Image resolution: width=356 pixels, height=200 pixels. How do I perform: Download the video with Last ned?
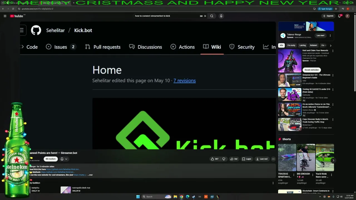pyautogui.click(x=262, y=159)
